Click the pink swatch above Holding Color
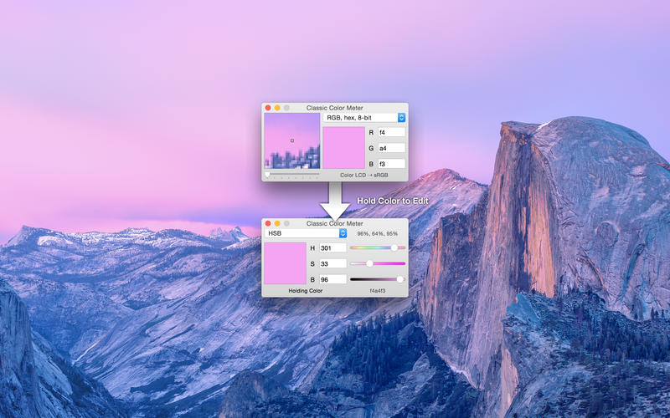 click(286, 263)
